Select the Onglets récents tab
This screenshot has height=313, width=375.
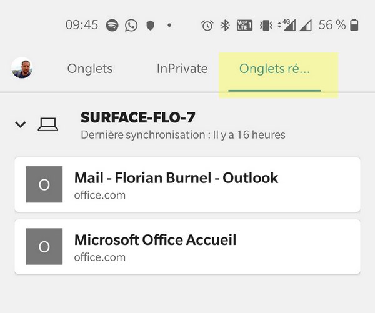(274, 69)
